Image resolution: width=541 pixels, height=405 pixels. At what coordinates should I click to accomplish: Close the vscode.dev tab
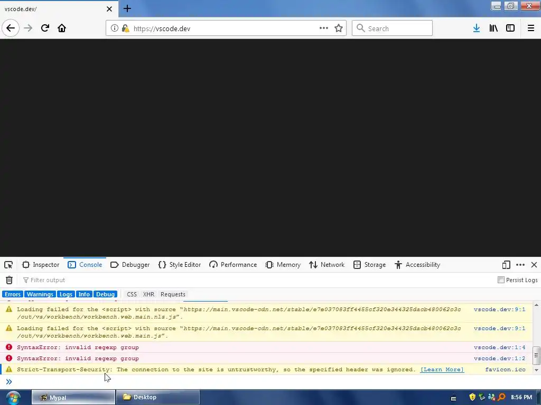click(109, 9)
